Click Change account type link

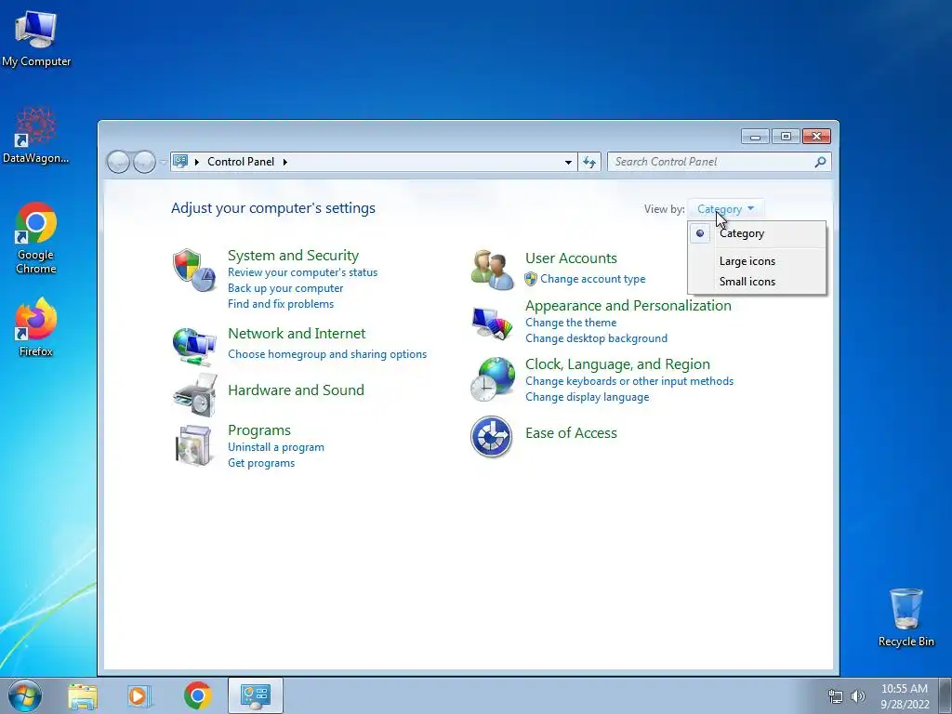pyautogui.click(x=592, y=279)
